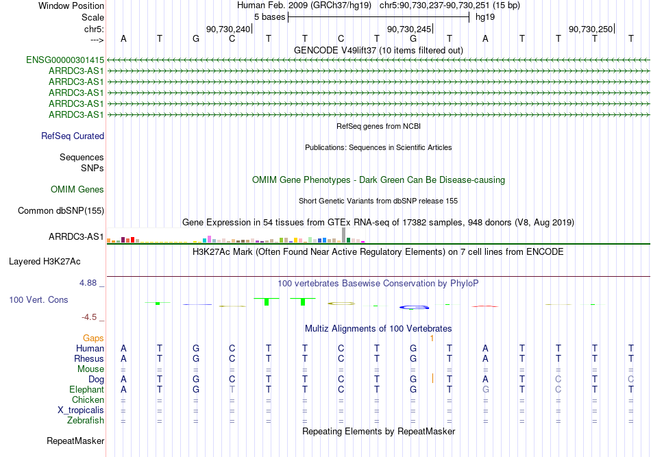Open the RefSeq Curated track label

73,136
